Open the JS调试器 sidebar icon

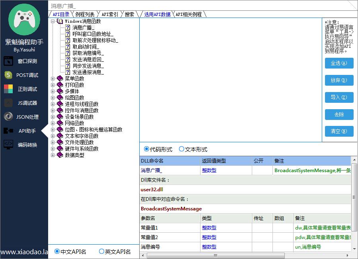click(x=8, y=103)
